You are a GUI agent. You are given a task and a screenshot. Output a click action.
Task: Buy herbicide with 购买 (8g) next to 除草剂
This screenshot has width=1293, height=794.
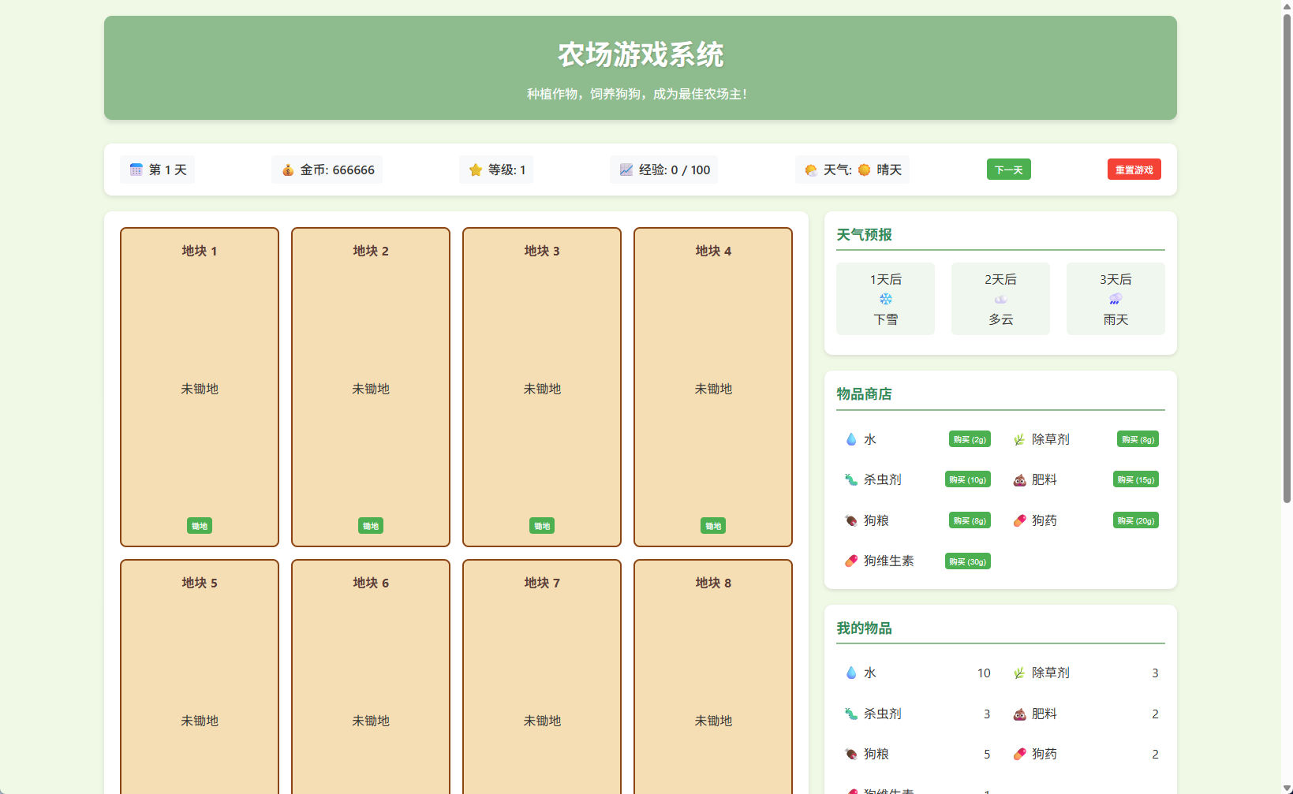[1138, 439]
